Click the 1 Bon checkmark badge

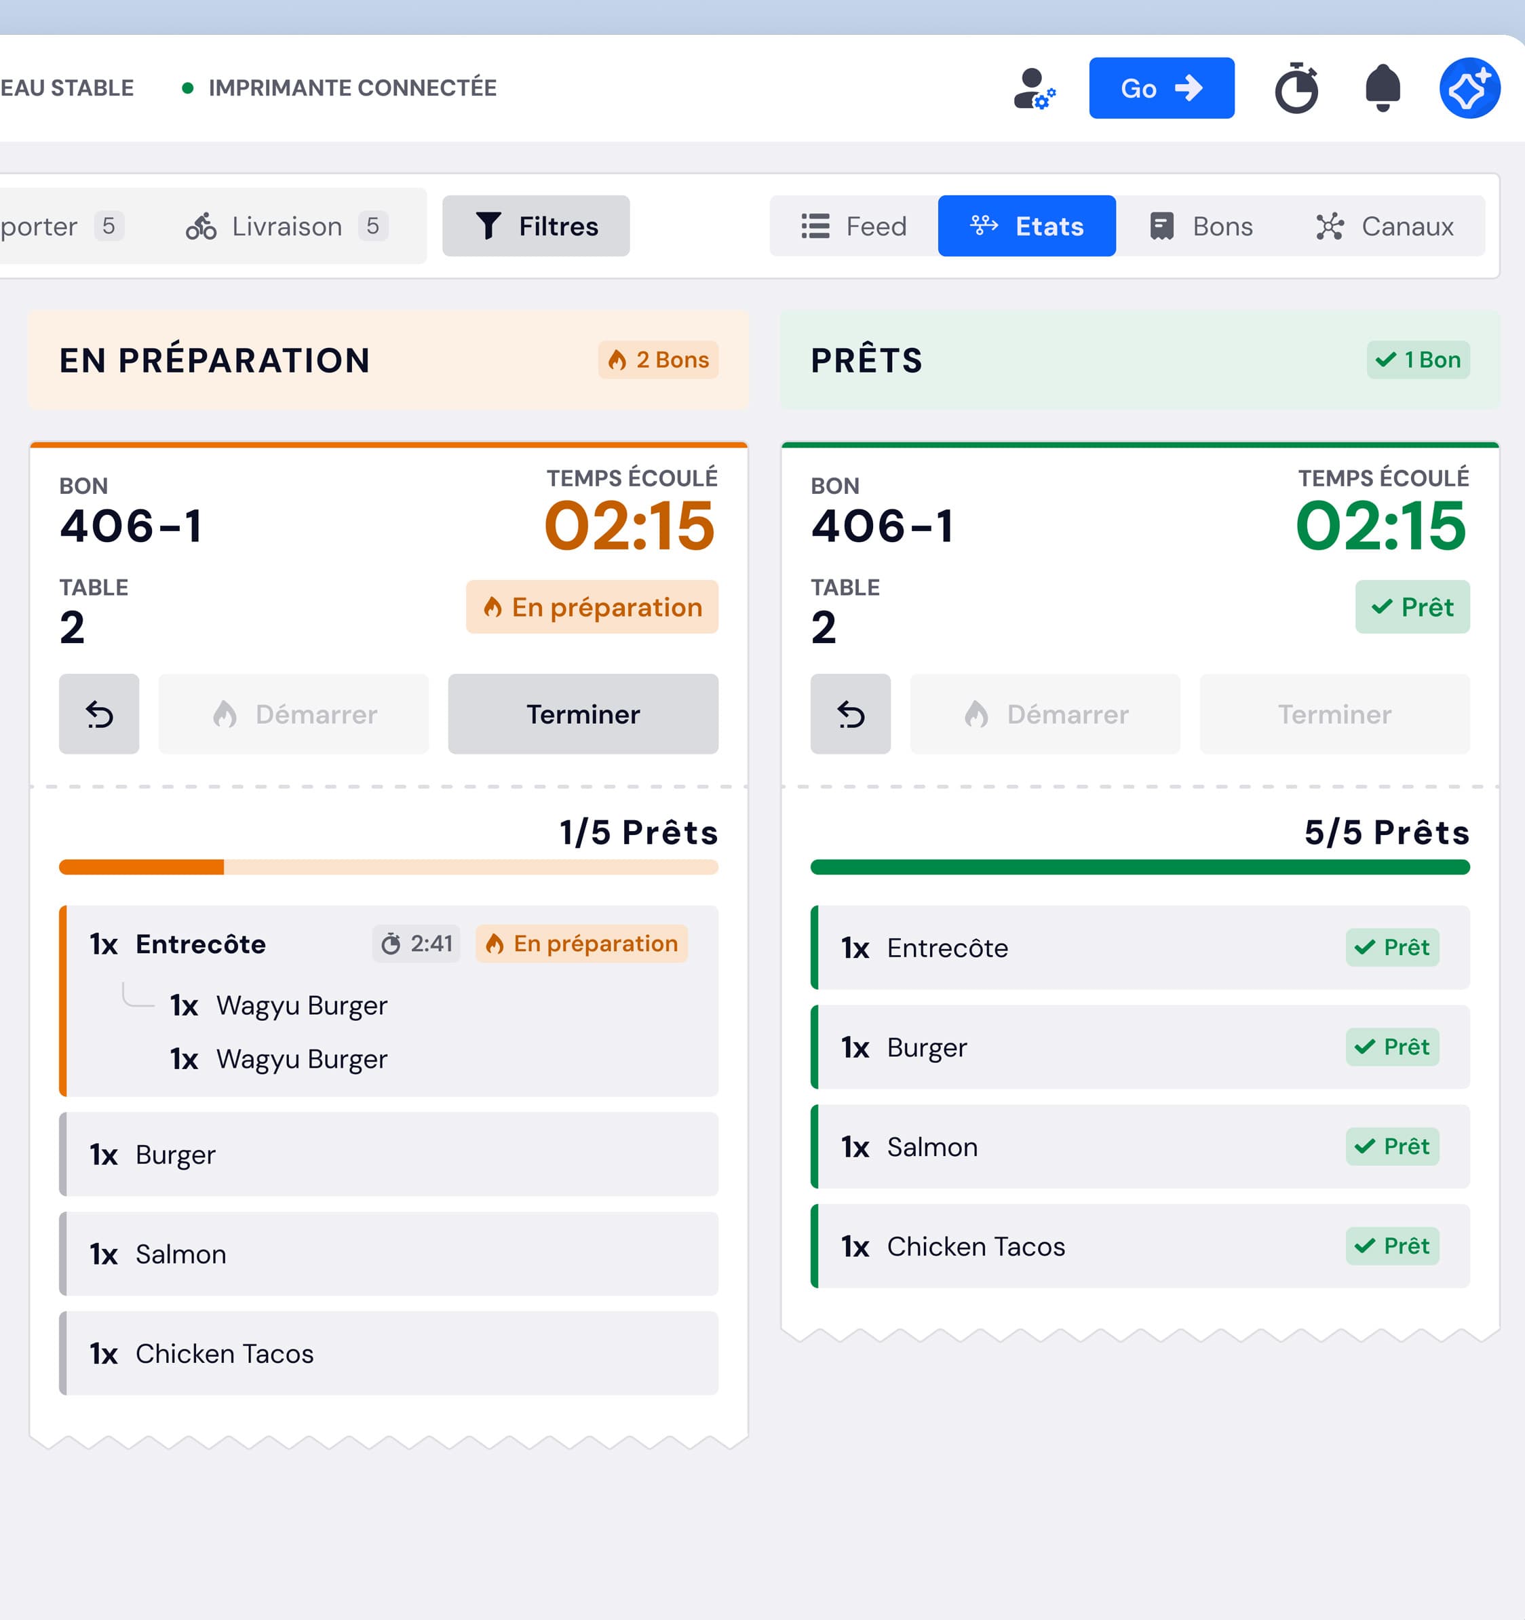tap(1417, 360)
